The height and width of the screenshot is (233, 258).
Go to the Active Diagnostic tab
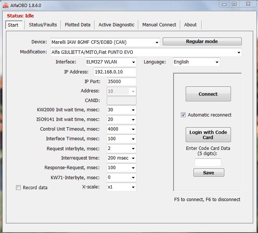[x=116, y=25]
